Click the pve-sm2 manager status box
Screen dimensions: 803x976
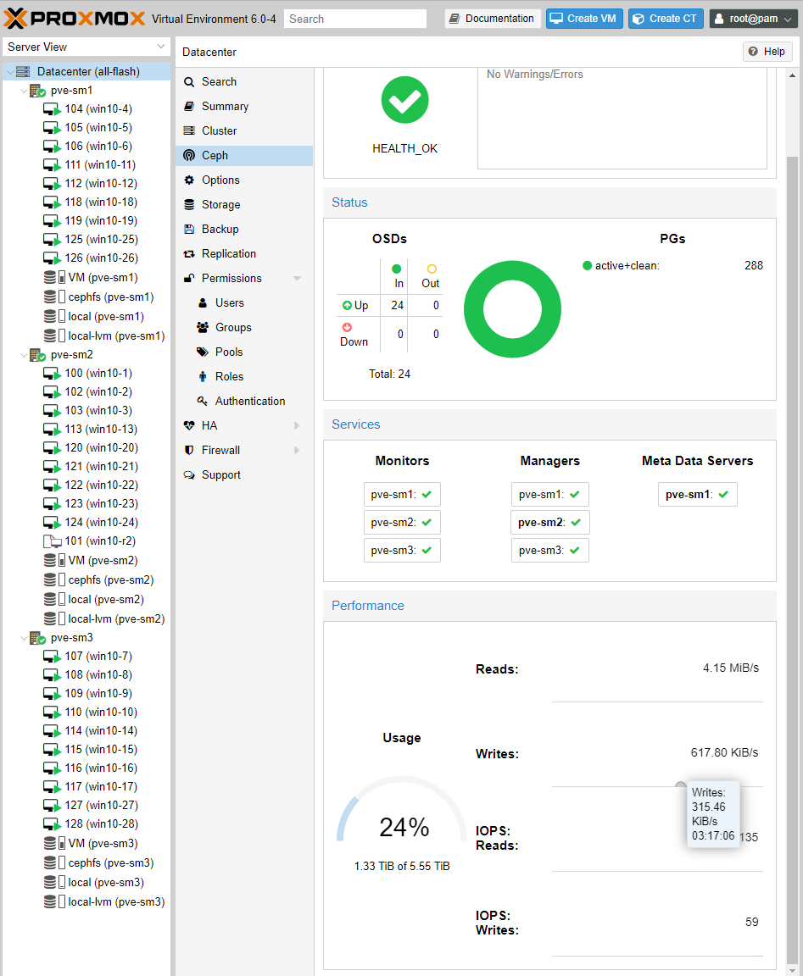click(x=549, y=523)
